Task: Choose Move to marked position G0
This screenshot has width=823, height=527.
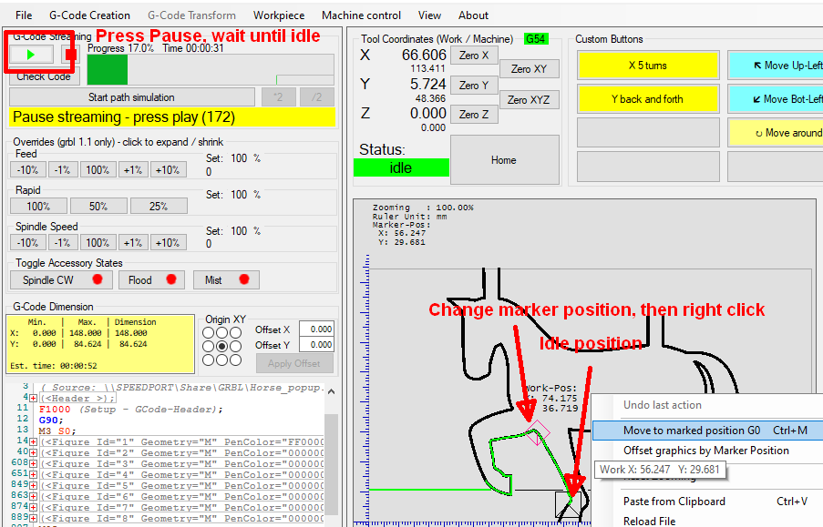Action: click(691, 430)
